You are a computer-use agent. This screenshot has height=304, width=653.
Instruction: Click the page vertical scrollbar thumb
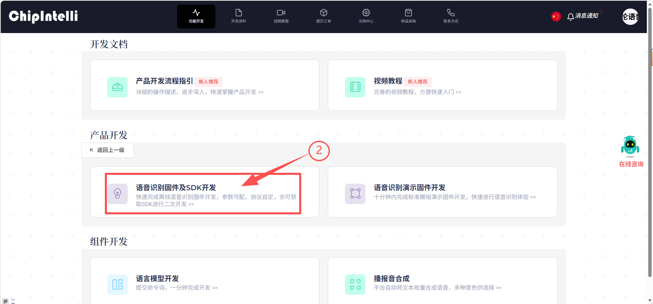(650, 143)
